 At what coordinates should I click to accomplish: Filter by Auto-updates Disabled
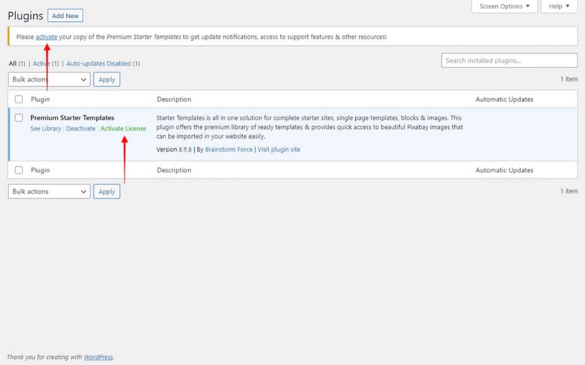pos(98,63)
